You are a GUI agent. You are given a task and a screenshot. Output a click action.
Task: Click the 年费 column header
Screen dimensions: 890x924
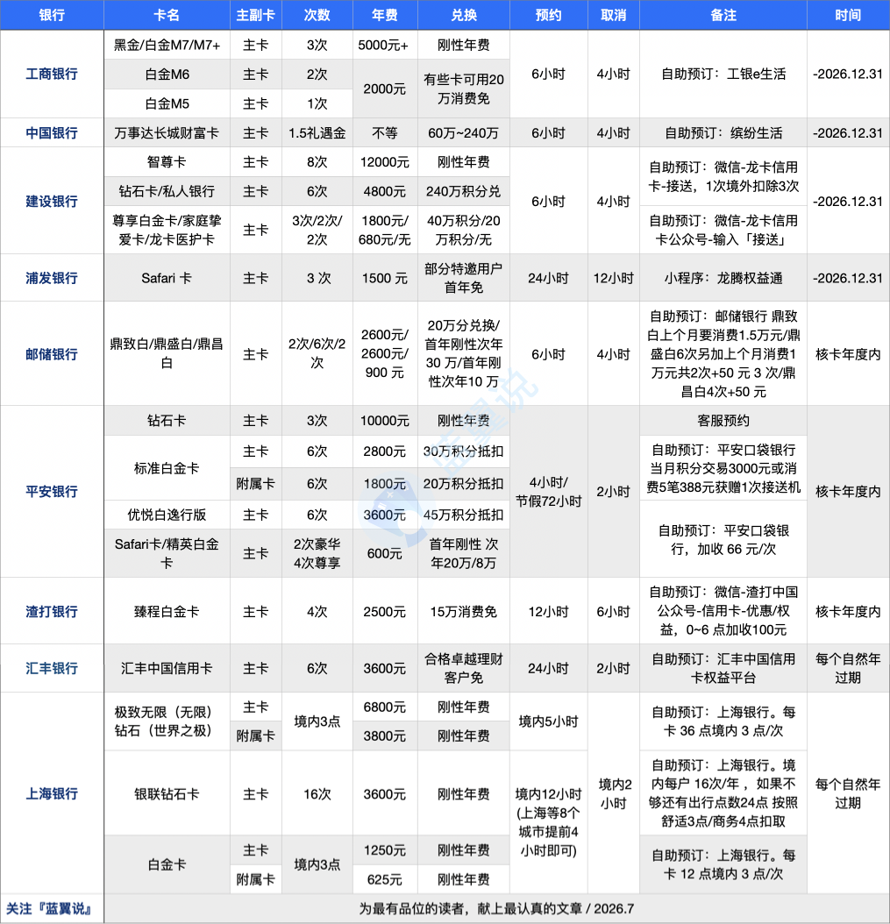point(385,15)
